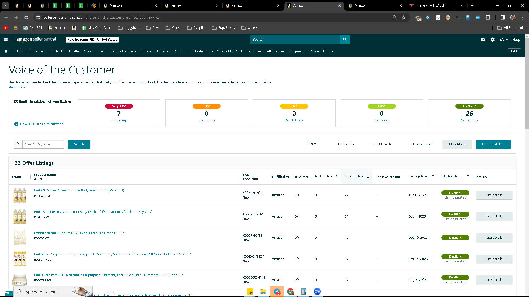Image resolution: width=529 pixels, height=297 pixels.
Task: Open Chrome three-dot menu
Action: [523, 17]
